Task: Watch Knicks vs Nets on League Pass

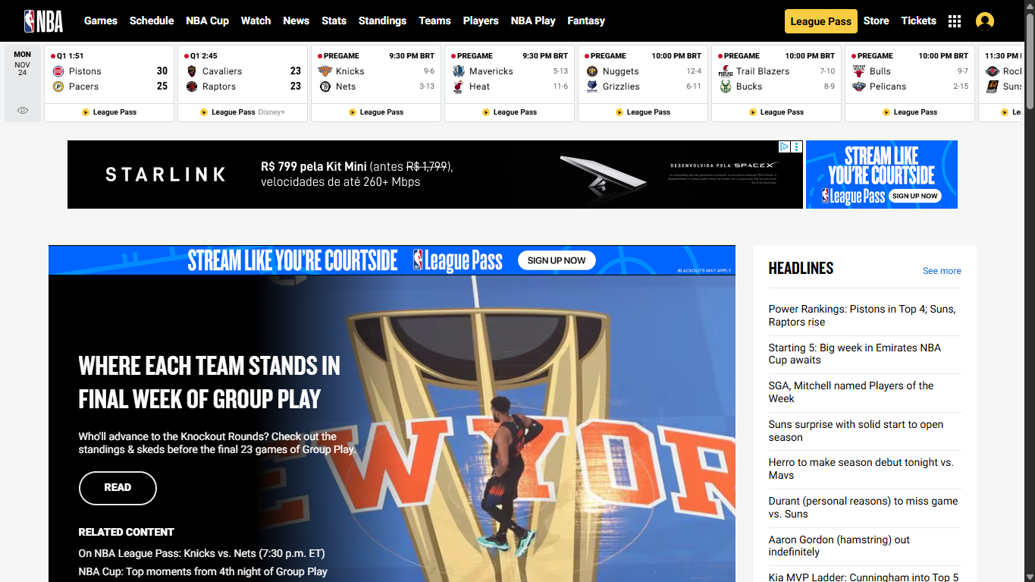Action: click(x=377, y=112)
